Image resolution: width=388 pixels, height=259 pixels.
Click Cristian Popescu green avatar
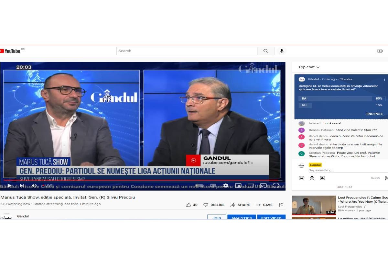(301, 154)
